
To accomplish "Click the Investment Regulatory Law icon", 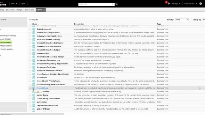I will click(x=34, y=60).
